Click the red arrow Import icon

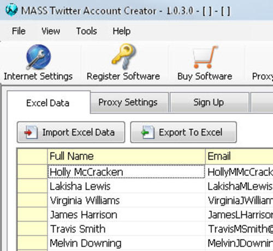point(31,132)
